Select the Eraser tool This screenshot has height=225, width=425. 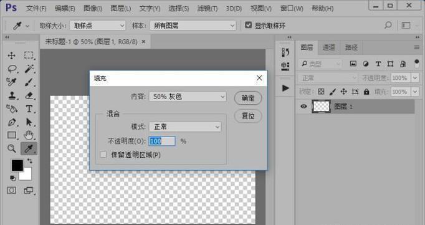tap(29, 95)
